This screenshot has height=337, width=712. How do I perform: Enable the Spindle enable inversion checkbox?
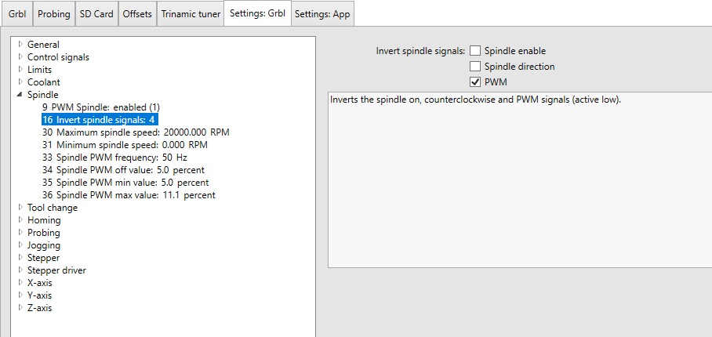pyautogui.click(x=475, y=51)
